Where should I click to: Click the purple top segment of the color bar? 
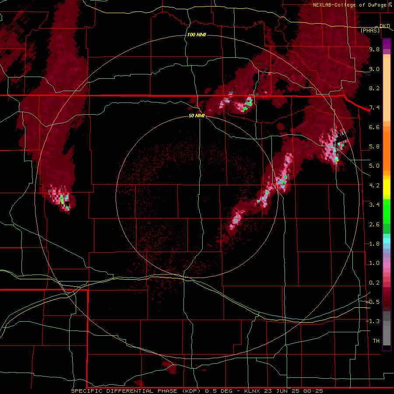pyautogui.click(x=387, y=44)
